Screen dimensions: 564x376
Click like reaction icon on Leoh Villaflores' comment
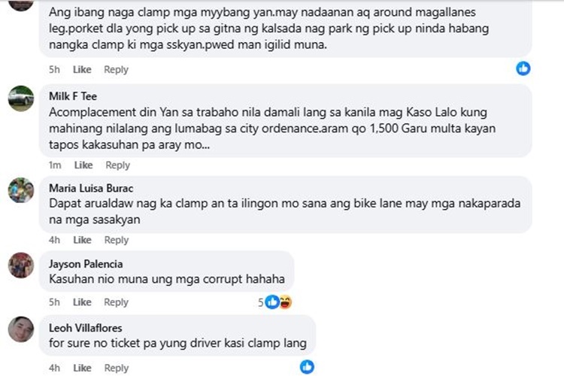[x=307, y=367]
